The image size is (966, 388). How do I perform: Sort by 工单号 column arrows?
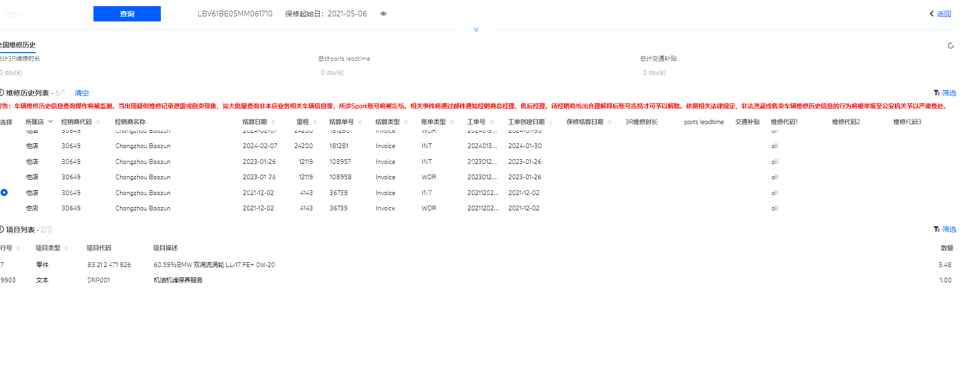(x=492, y=122)
